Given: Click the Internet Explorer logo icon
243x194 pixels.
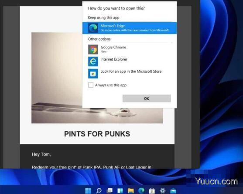Looking at the screenshot, I should point(93,61).
